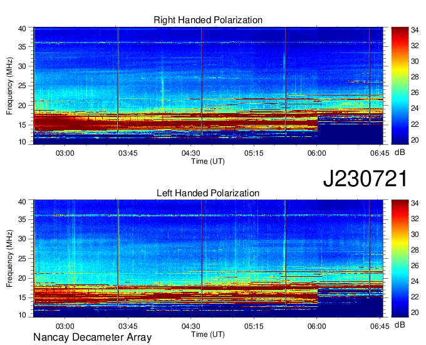Image resolution: width=426 pixels, height=345 pixels.
Task: Click the "Right Handed Polarization" plot title
Action: click(208, 20)
